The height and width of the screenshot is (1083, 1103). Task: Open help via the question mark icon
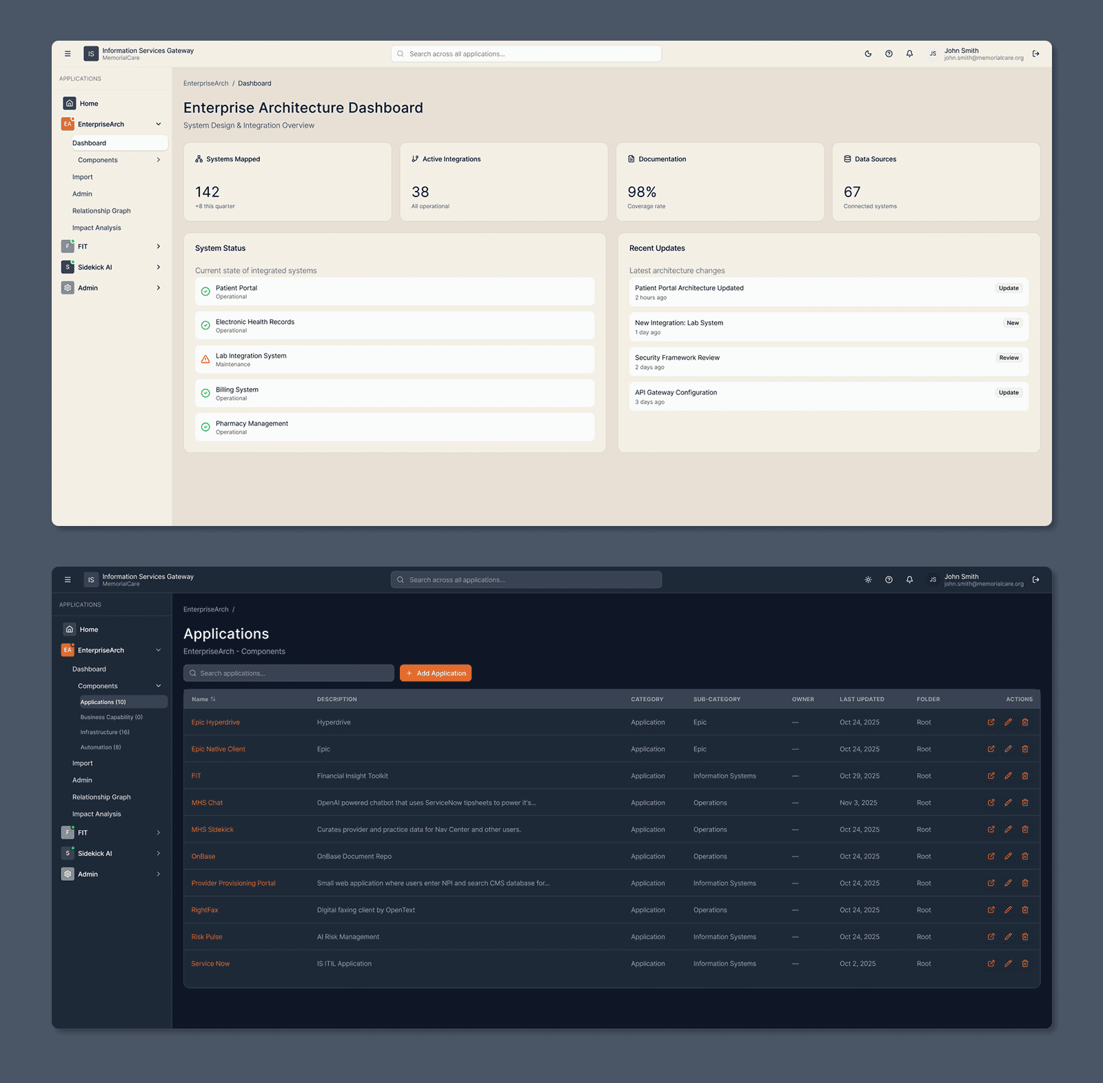[x=889, y=53]
